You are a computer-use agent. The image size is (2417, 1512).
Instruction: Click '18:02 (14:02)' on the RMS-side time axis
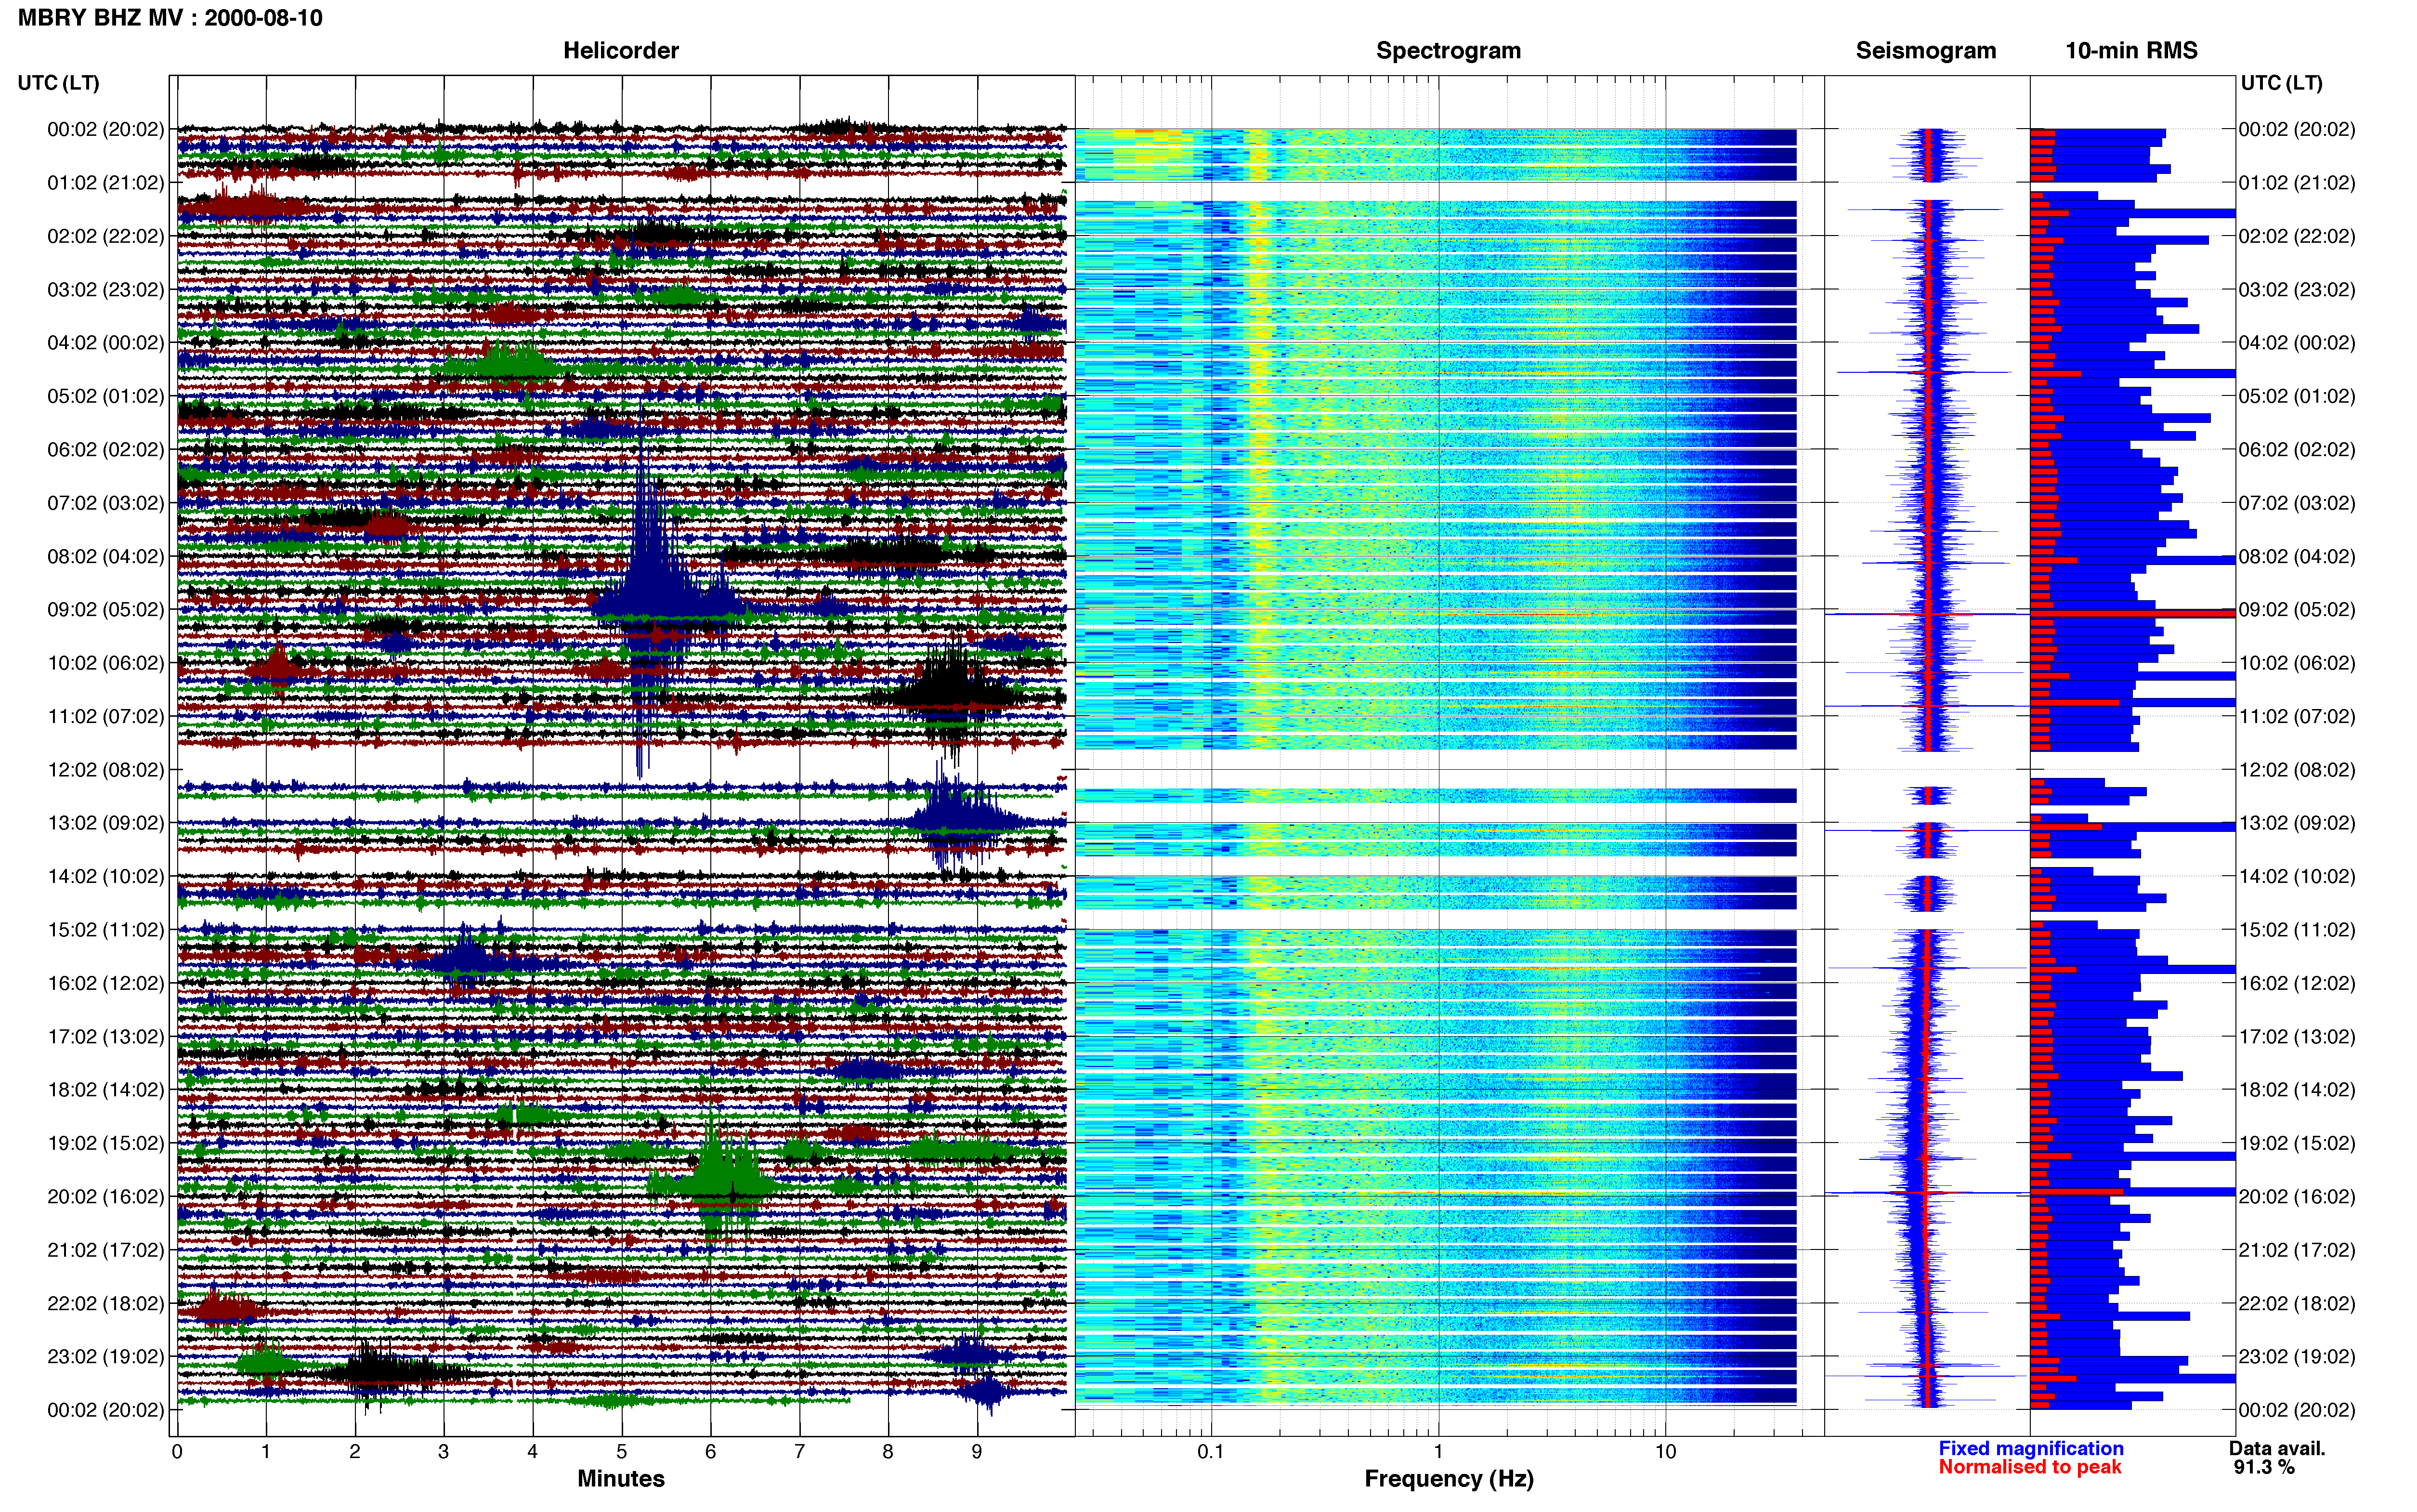pyautogui.click(x=2297, y=1090)
